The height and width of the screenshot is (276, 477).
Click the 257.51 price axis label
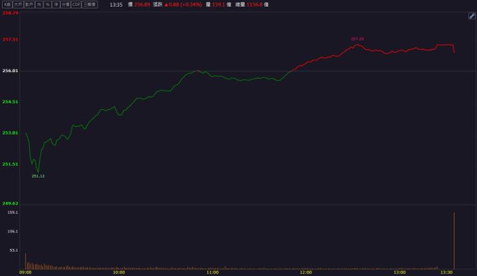click(11, 40)
